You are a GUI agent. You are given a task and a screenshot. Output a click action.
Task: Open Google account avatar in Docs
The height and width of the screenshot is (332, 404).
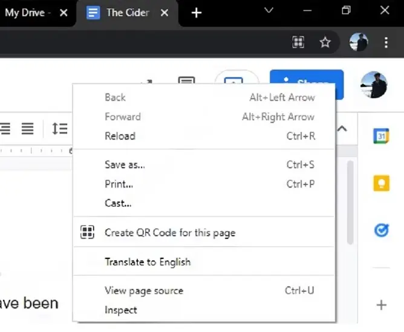coord(374,85)
